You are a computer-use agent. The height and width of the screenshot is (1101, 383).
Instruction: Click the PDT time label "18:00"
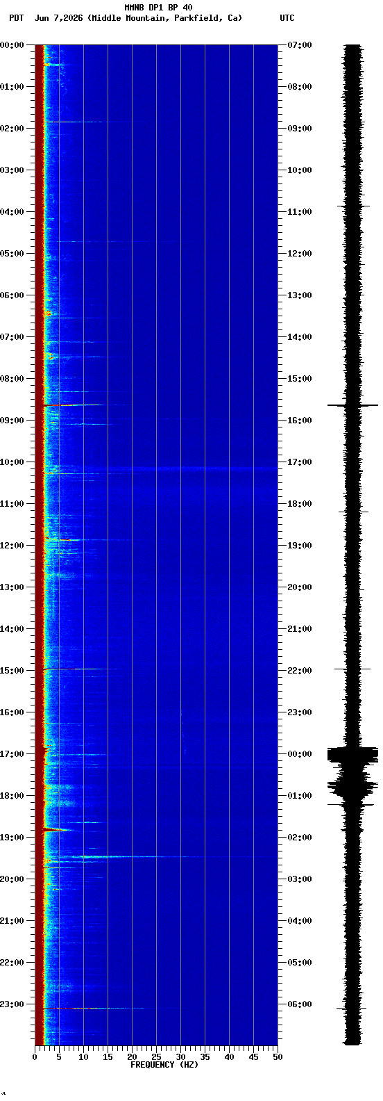[x=12, y=796]
